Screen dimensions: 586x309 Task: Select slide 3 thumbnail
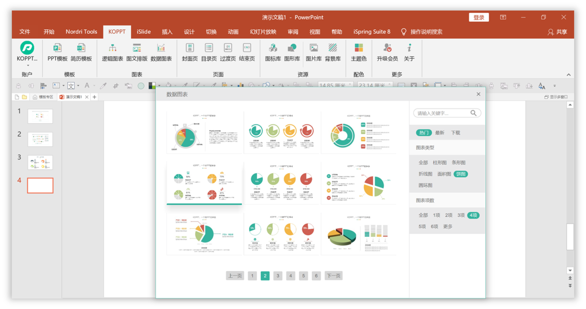(x=40, y=162)
